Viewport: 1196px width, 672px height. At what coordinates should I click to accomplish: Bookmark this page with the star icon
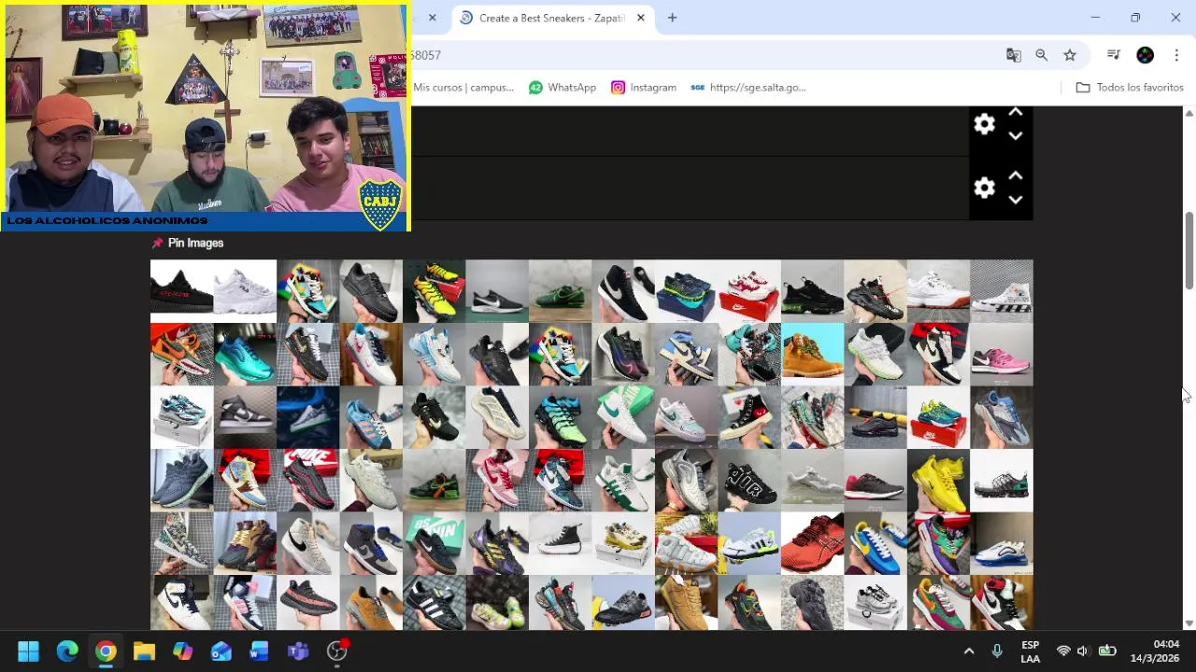pos(1070,55)
